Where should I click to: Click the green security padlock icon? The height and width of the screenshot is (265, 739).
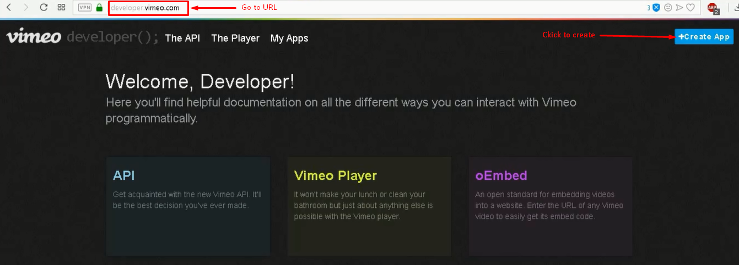(x=99, y=8)
